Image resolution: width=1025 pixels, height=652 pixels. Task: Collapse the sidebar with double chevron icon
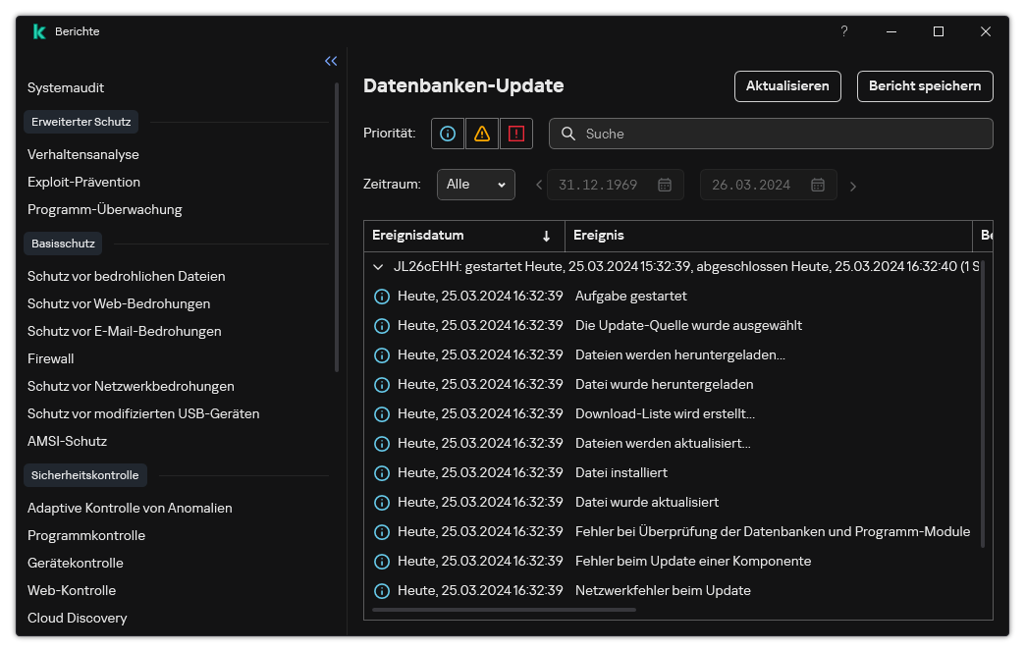click(331, 61)
